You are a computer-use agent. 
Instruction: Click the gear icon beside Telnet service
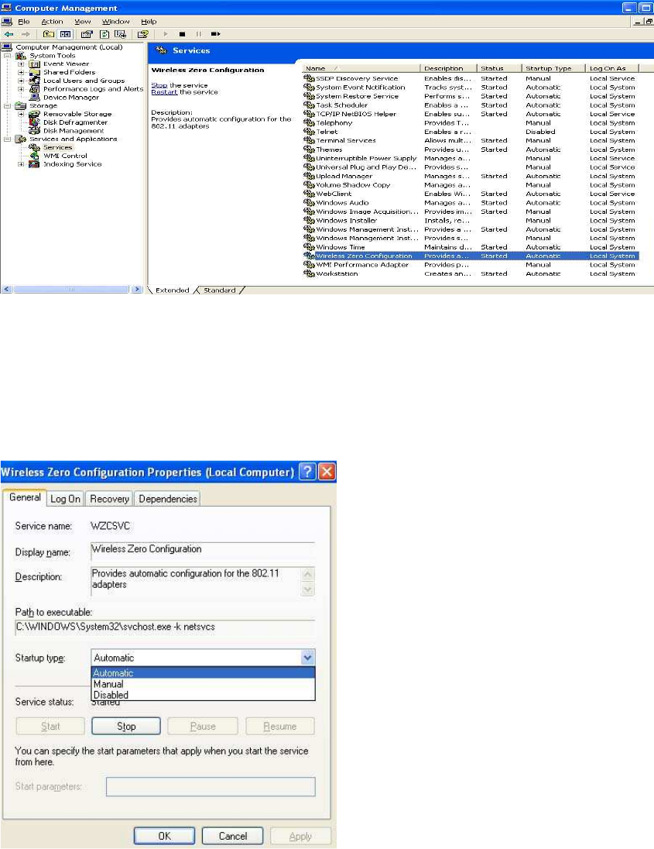point(309,132)
